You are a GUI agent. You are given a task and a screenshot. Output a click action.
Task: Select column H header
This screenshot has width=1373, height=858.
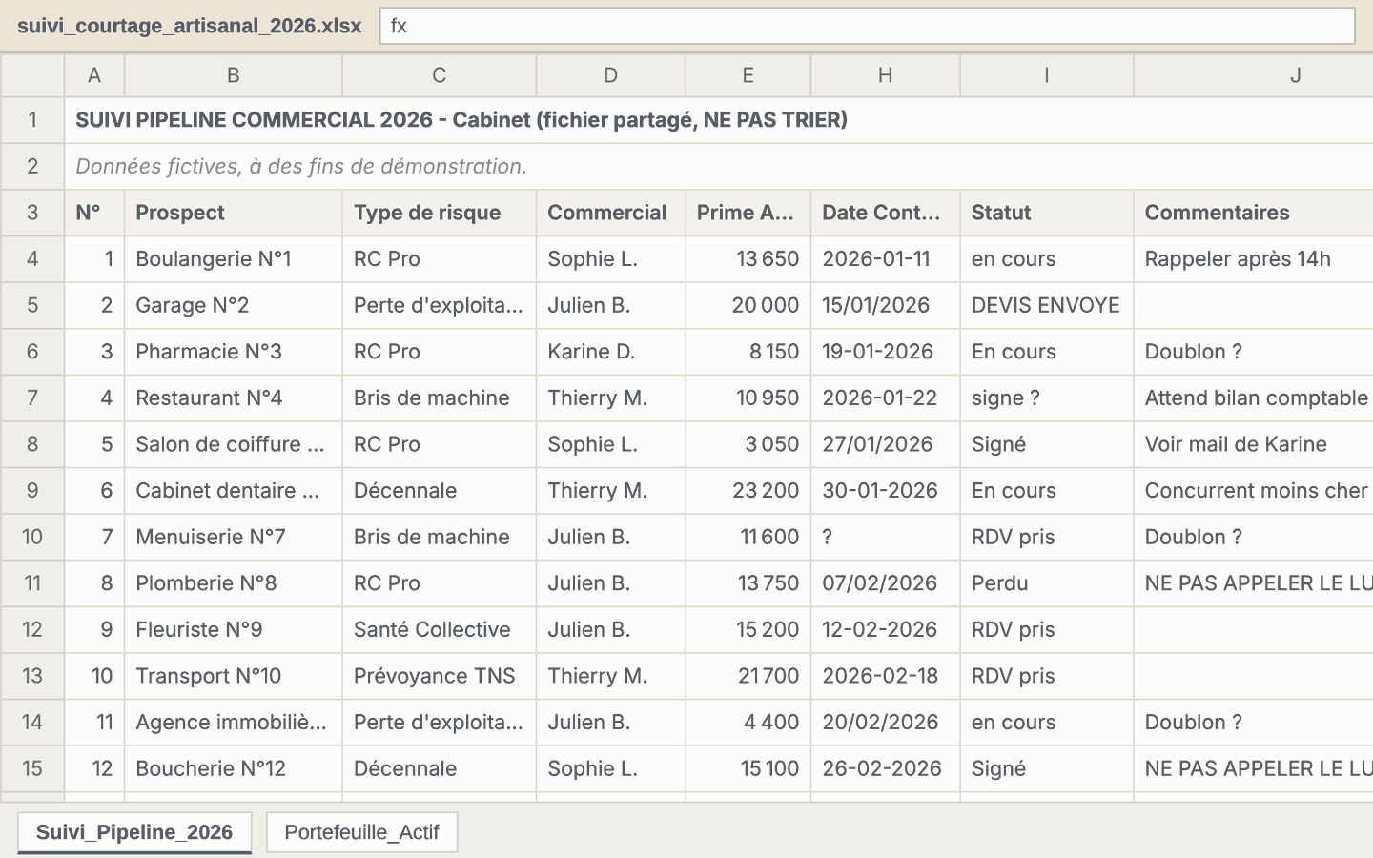click(x=886, y=75)
